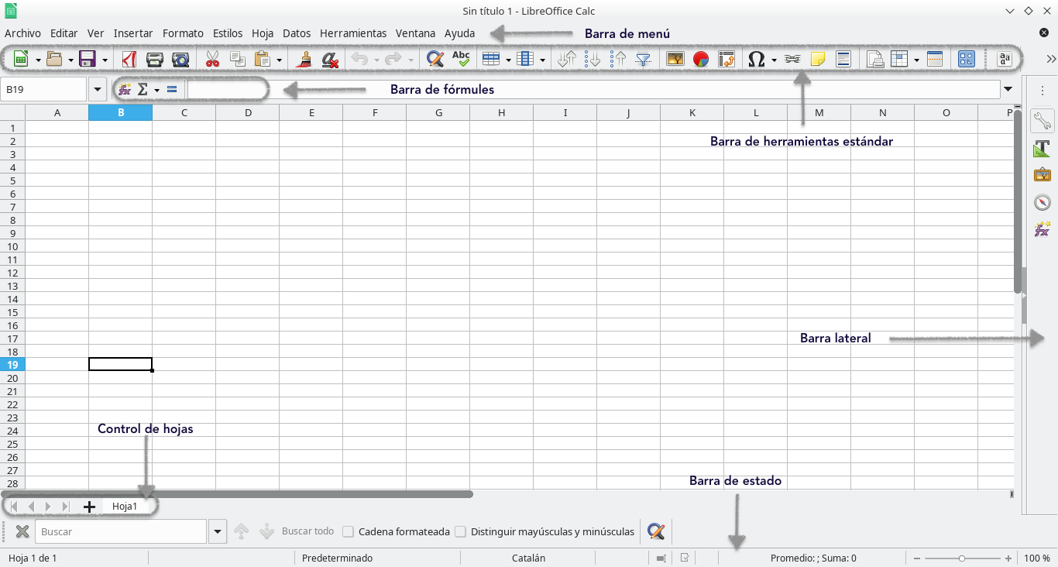Screen dimensions: 1058x567
Task: Click the Insert Row table icon
Action: tap(491, 59)
